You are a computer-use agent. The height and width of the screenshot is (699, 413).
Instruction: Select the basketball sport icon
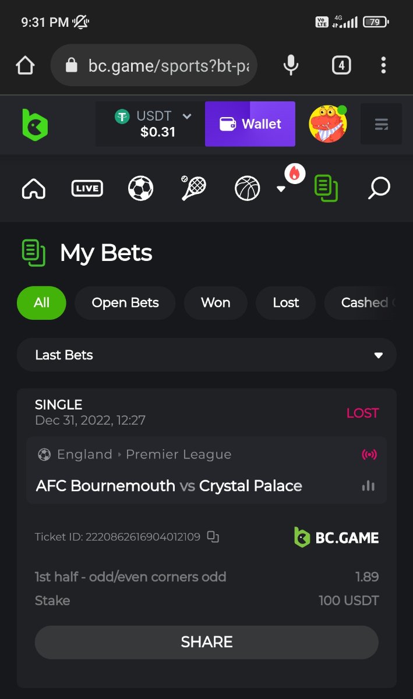click(247, 188)
